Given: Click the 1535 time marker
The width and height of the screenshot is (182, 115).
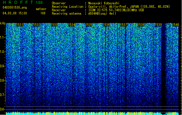Looking at the screenshot, I should point(89,25).
